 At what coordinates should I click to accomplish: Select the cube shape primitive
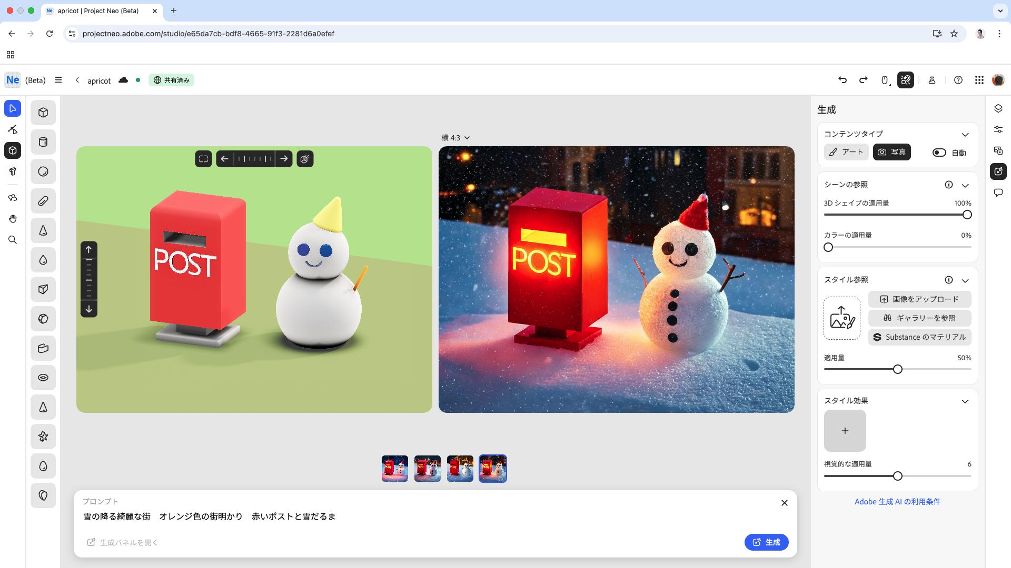tap(43, 113)
